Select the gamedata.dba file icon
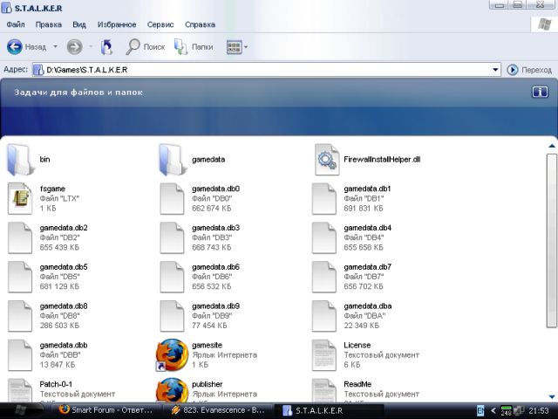Screen dimensions: 558x419 (x=323, y=316)
